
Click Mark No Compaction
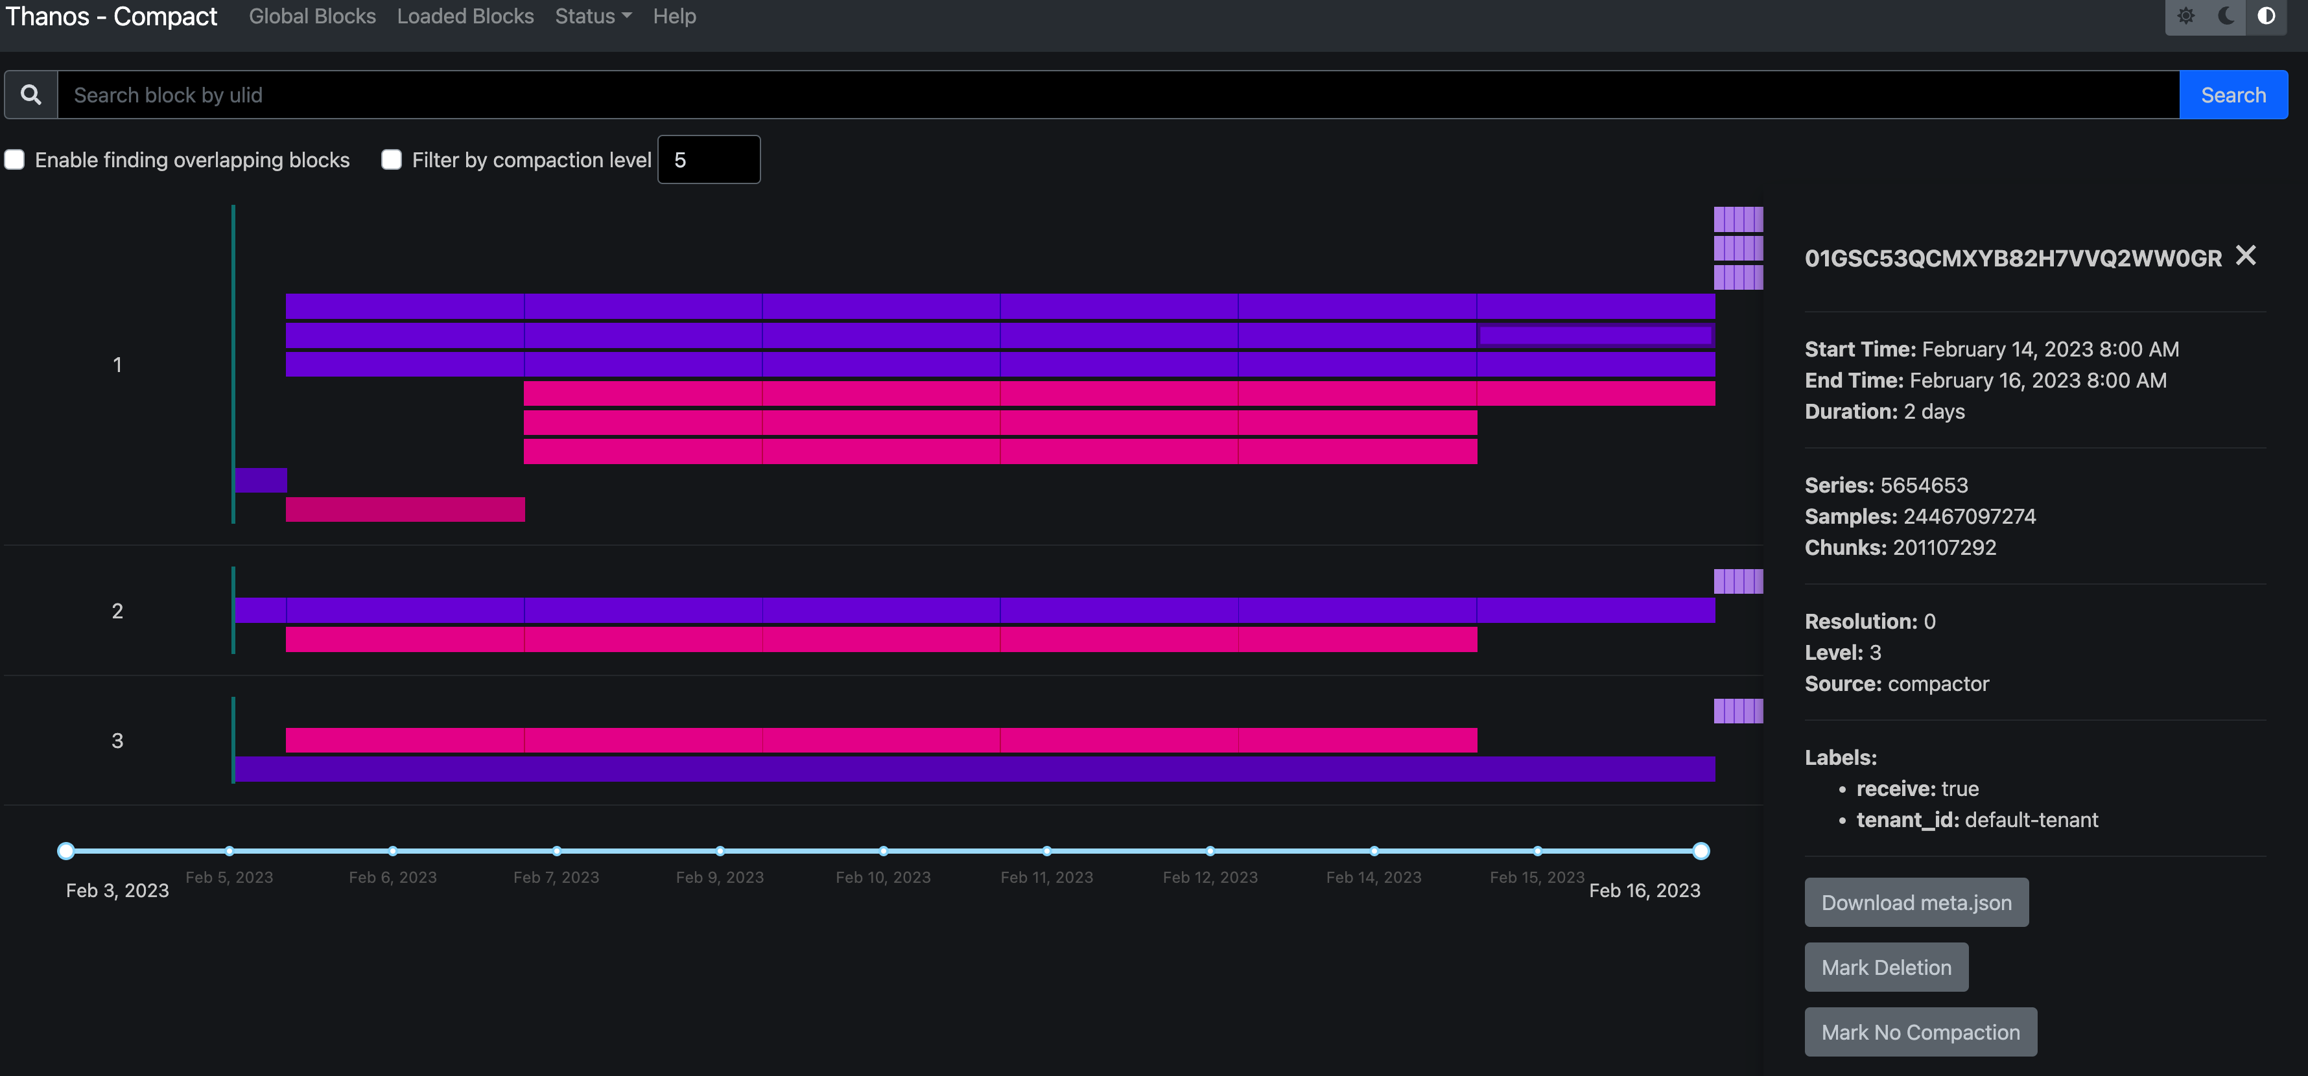(x=1920, y=1031)
